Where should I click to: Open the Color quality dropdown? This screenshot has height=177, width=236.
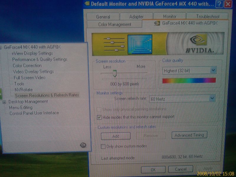(x=213, y=71)
